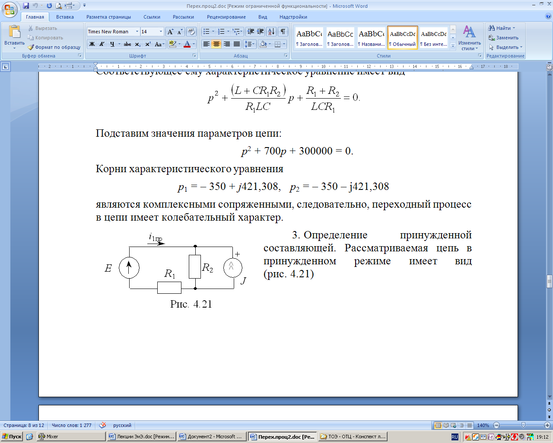This screenshot has height=443, width=553.
Task: Zoom out with minus button
Action: coord(496,425)
